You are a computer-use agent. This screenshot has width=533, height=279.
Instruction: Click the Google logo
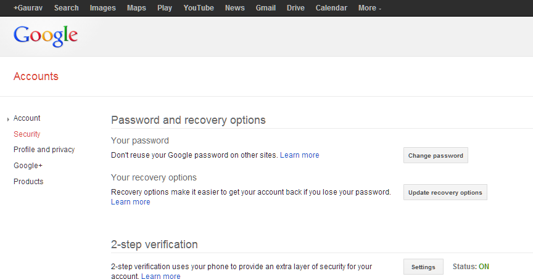(x=46, y=36)
